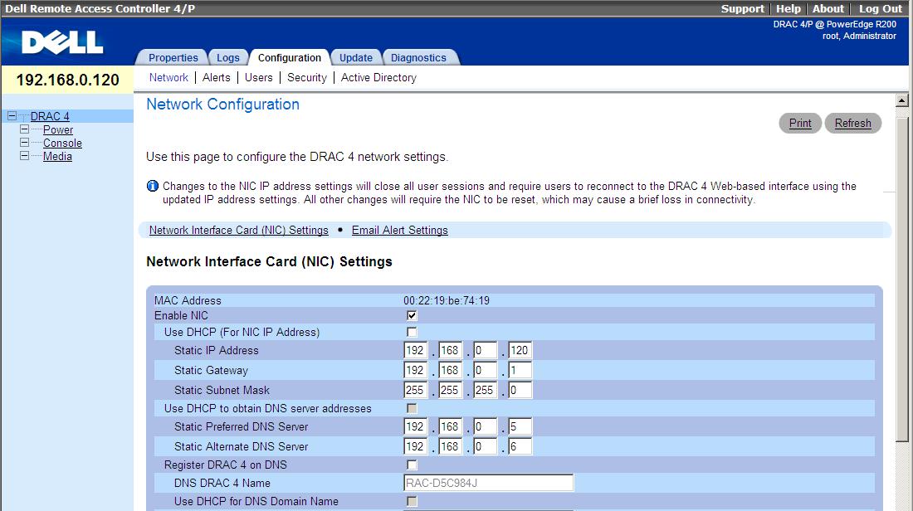Viewport: 913px width, 511px height.
Task: Switch to the Diagnostics tab
Action: [x=420, y=57]
